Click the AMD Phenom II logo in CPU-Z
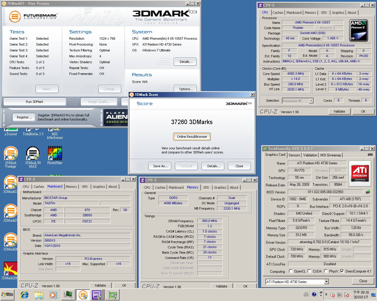The height and width of the screenshot is (301, 377). (359, 31)
